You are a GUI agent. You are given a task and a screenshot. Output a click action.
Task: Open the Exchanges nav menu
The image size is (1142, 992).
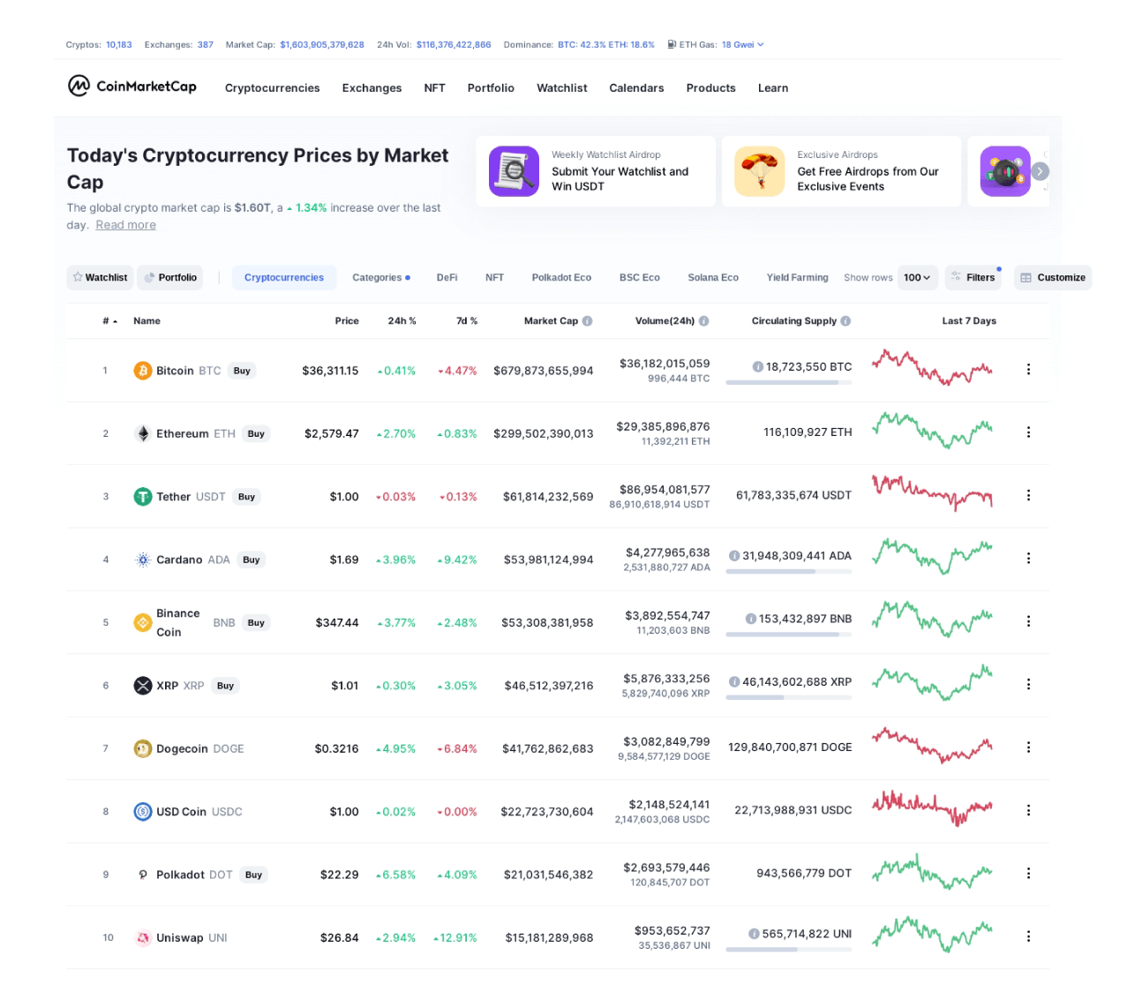(372, 88)
